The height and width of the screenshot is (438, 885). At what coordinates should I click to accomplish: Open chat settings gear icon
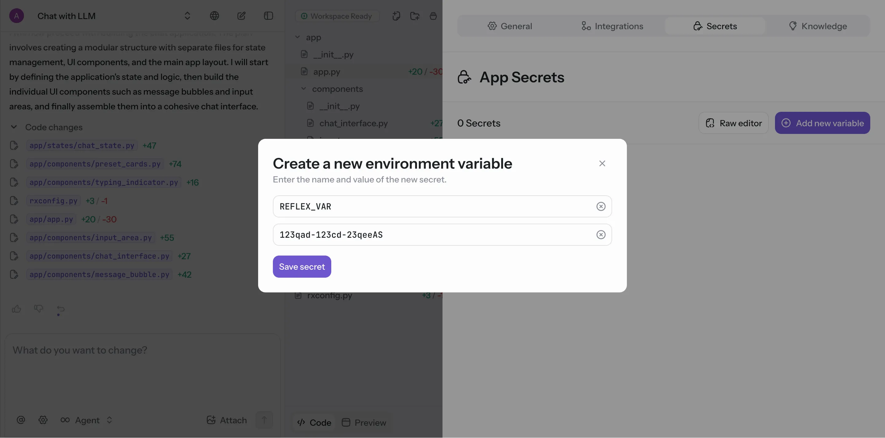[x=43, y=420]
